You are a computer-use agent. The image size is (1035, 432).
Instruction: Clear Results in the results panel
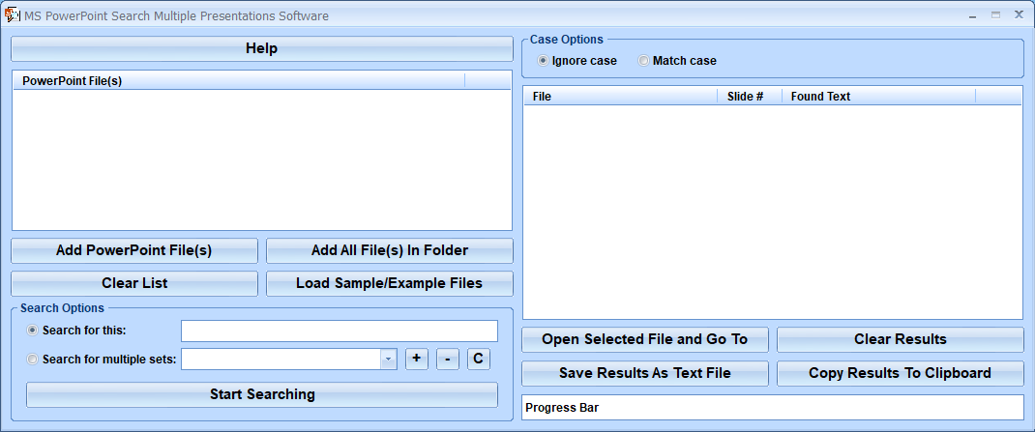(901, 339)
